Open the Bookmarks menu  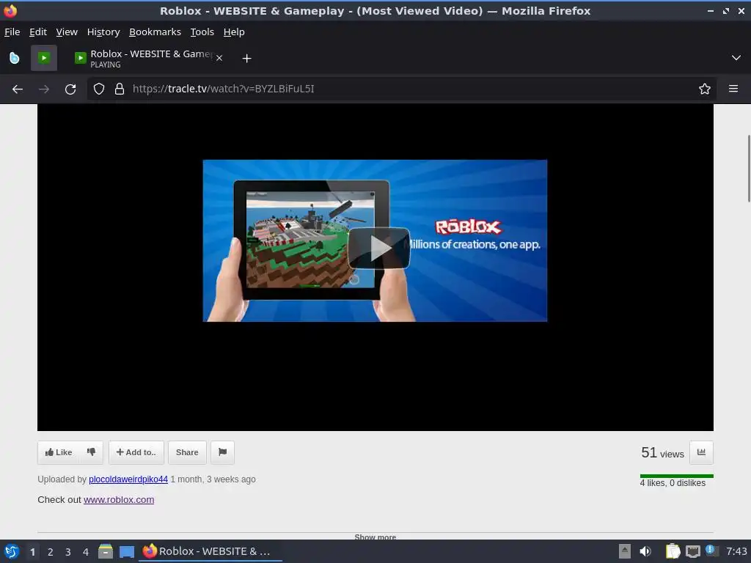pos(155,32)
